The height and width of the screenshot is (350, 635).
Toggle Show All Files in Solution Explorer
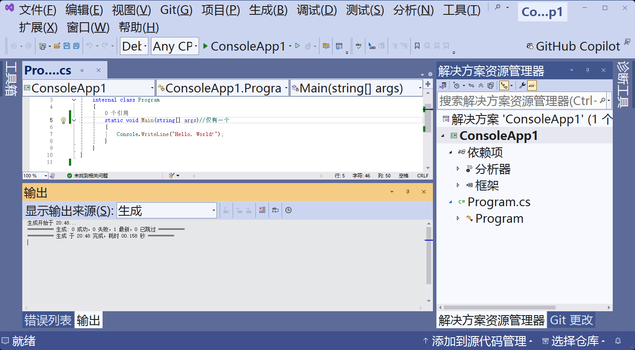491,85
